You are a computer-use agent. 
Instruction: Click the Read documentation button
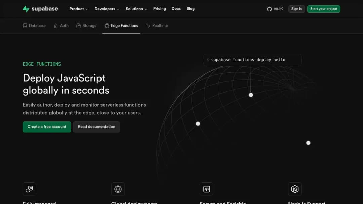tap(96, 127)
